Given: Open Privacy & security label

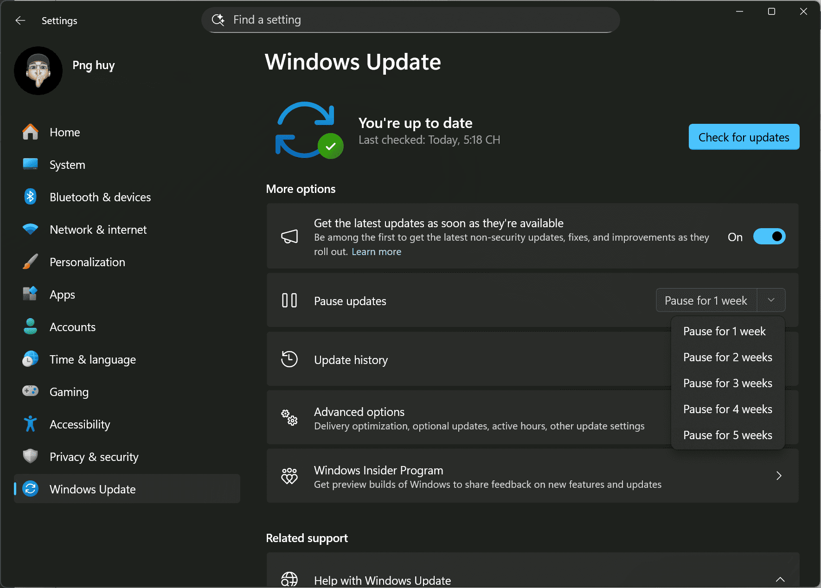Looking at the screenshot, I should click(x=94, y=457).
